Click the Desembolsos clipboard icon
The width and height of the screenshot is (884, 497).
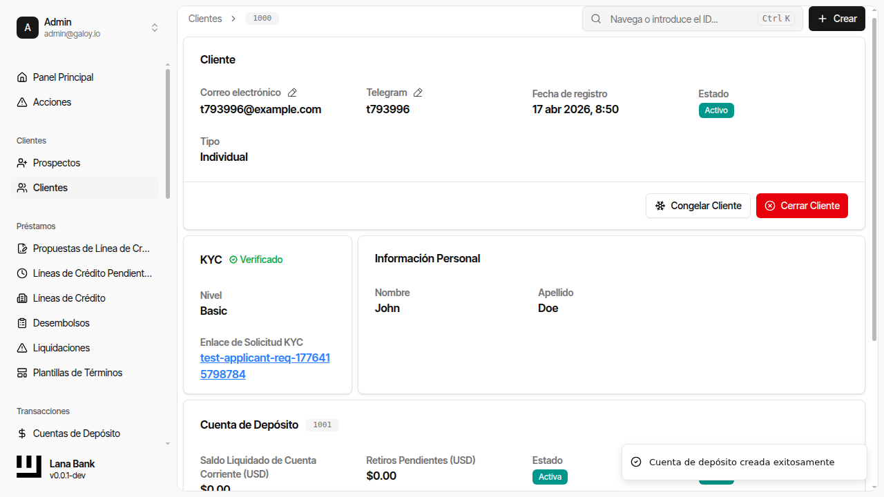22,323
